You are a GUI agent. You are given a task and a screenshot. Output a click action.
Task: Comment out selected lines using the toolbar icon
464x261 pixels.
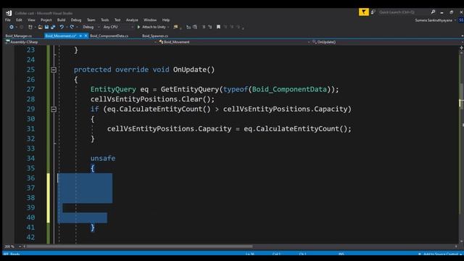(204, 27)
